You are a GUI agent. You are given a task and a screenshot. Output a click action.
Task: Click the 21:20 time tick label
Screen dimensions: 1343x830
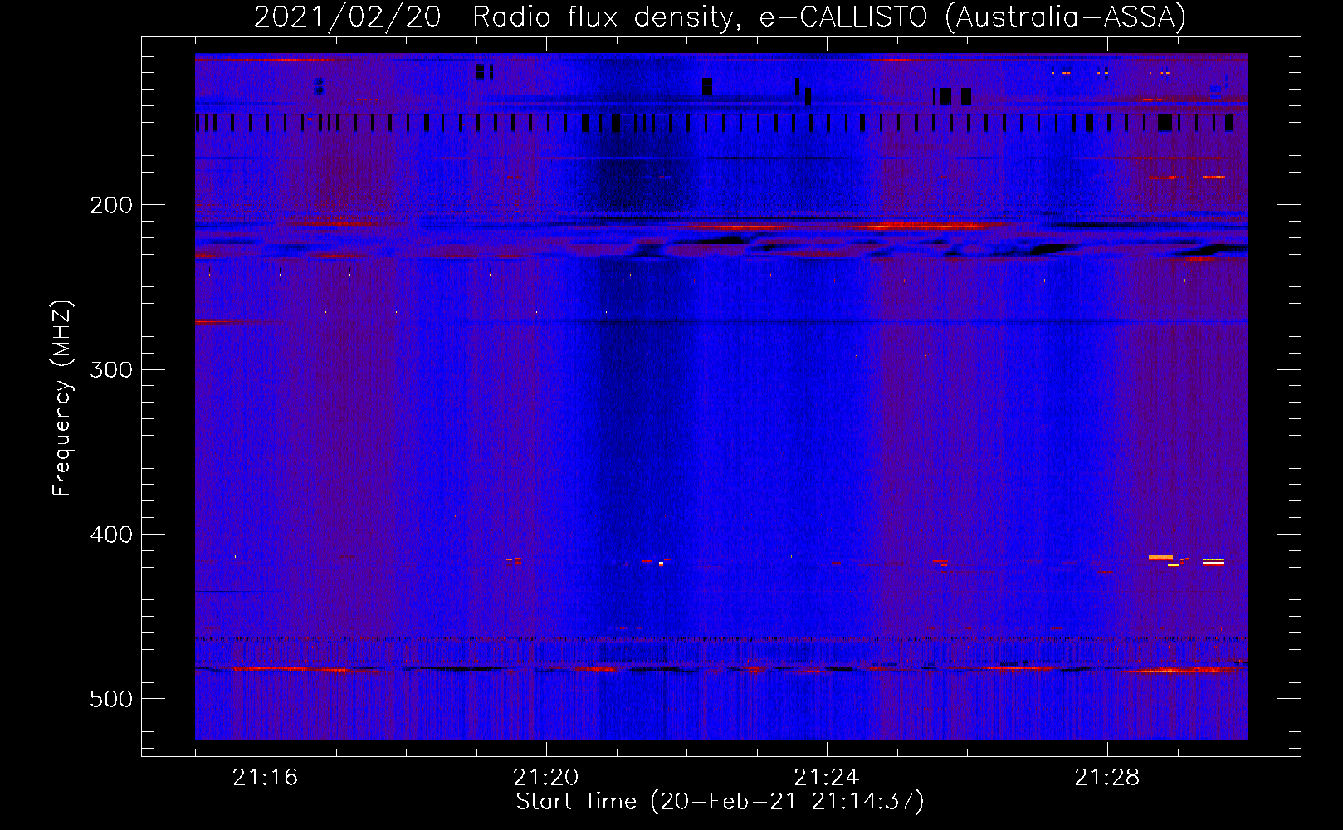point(546,778)
